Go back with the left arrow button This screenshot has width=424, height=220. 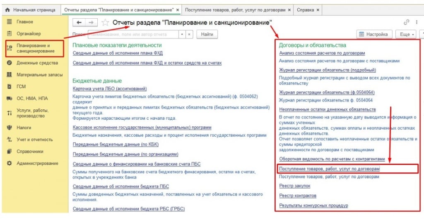(x=79, y=22)
